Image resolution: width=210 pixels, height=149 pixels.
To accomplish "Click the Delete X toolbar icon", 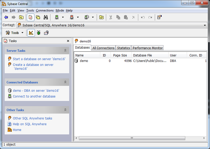I will tap(134, 17).
